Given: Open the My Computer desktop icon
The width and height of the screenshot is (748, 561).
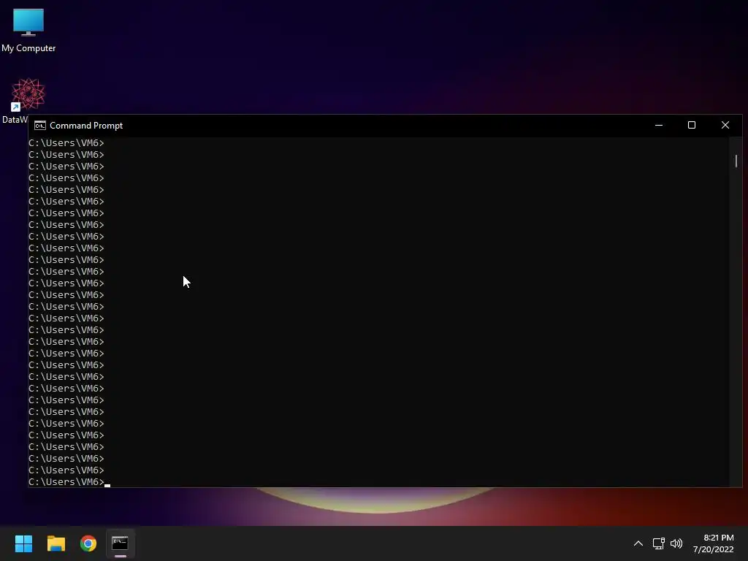Looking at the screenshot, I should (28, 29).
